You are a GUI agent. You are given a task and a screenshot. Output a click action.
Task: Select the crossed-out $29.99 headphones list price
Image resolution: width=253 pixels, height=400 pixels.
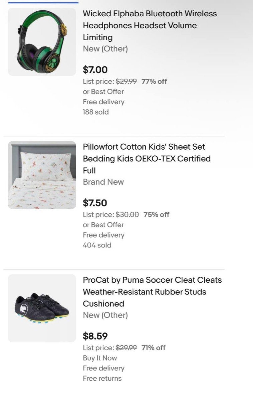pos(126,81)
